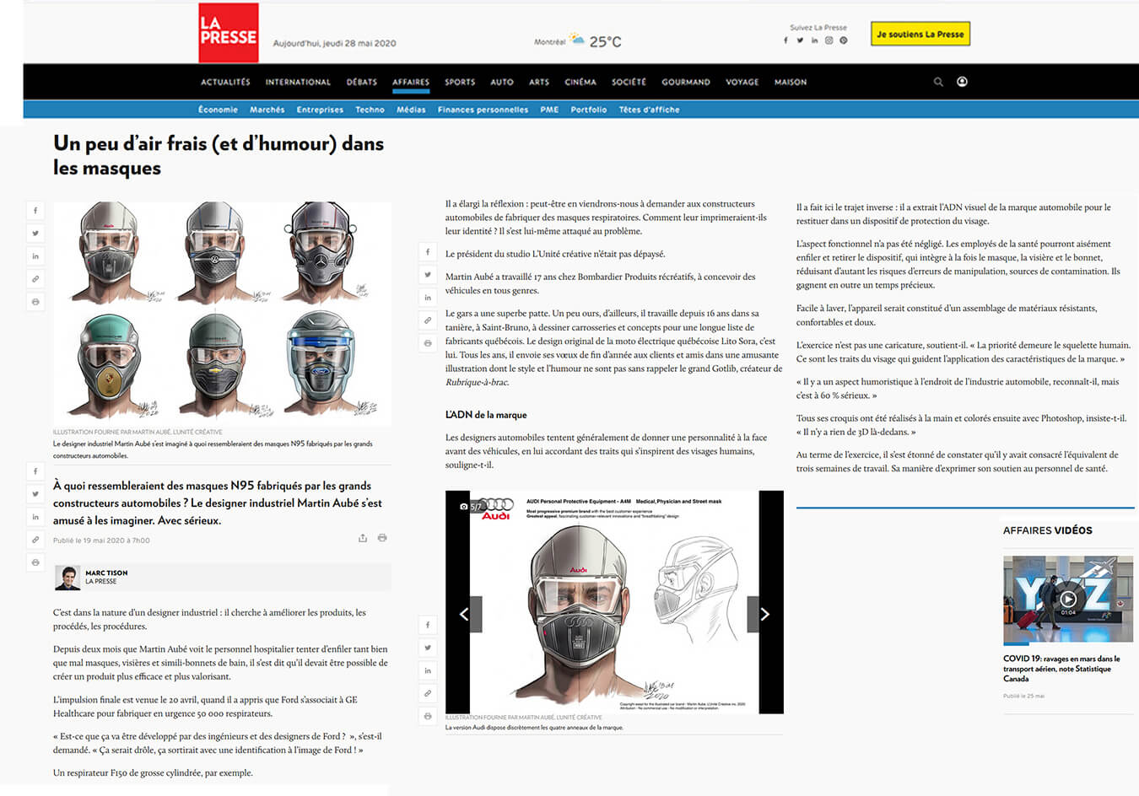Viewport: 1139px width, 796px height.
Task: Click share arrow icon right of publication date
Action: [x=363, y=538]
